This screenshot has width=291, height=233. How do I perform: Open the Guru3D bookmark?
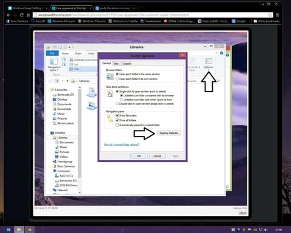click(38, 21)
